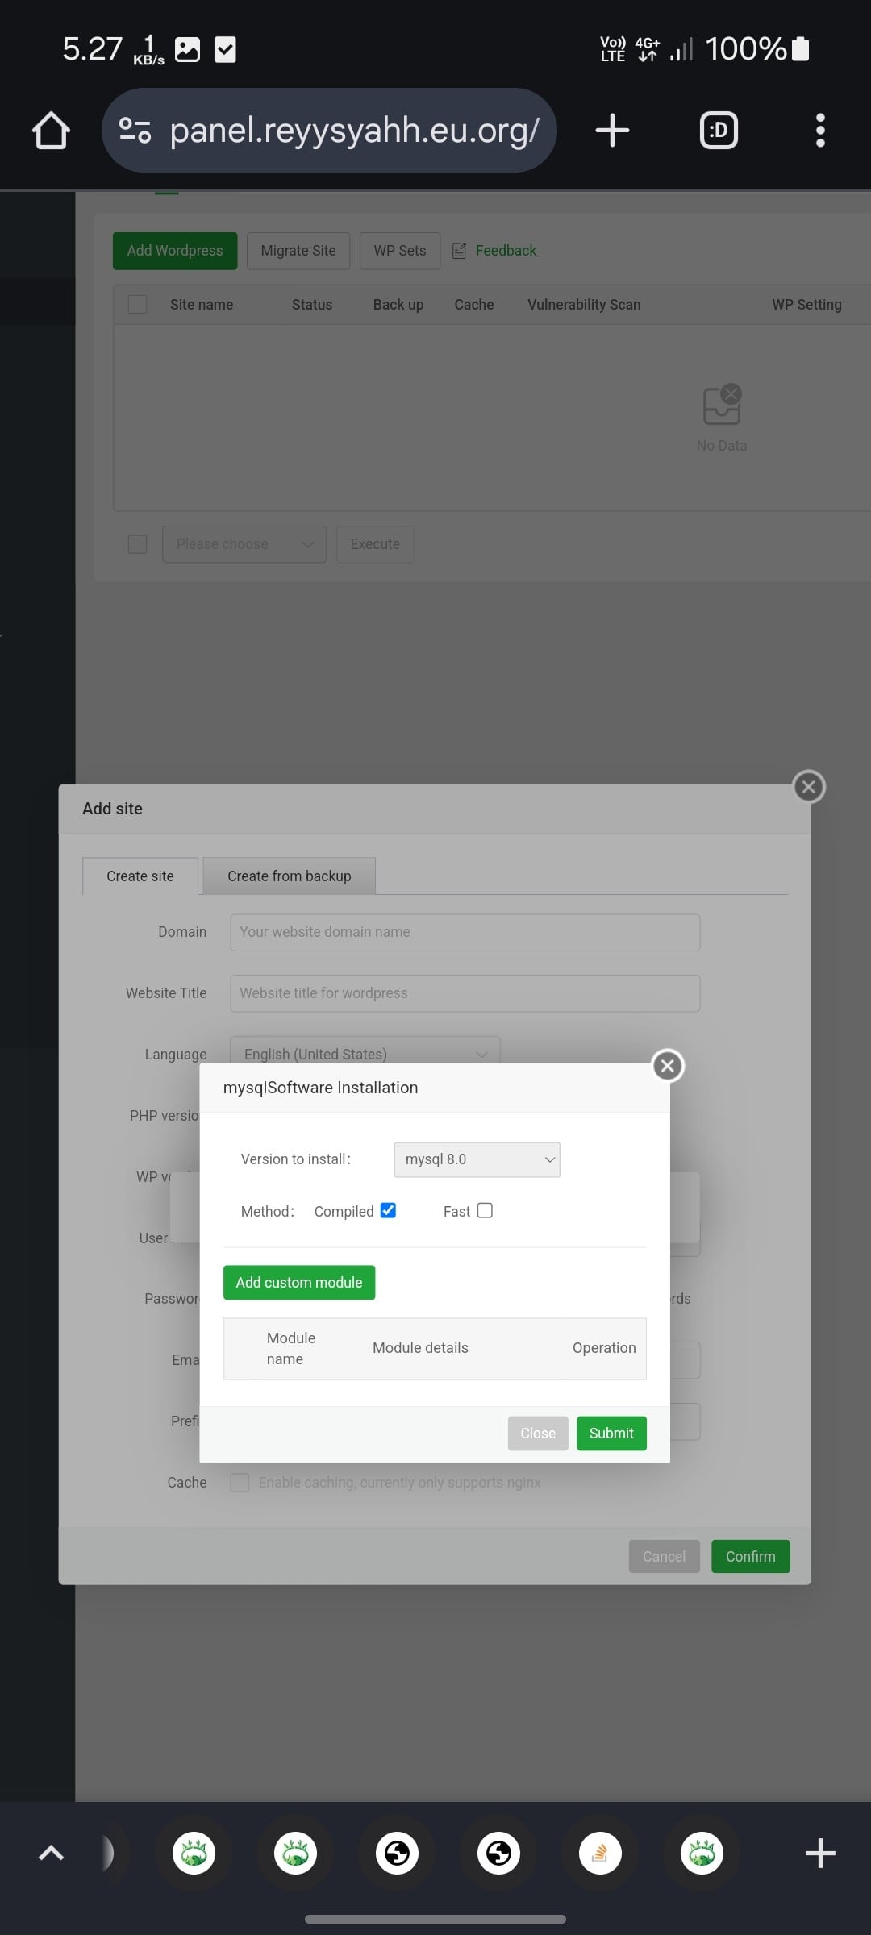Select the Create site tab

point(140,876)
